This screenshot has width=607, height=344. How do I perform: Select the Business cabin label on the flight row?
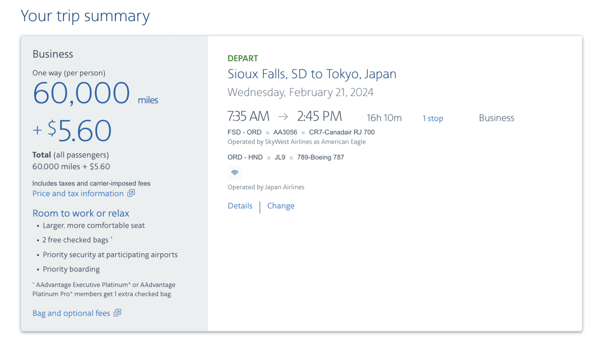(x=497, y=118)
